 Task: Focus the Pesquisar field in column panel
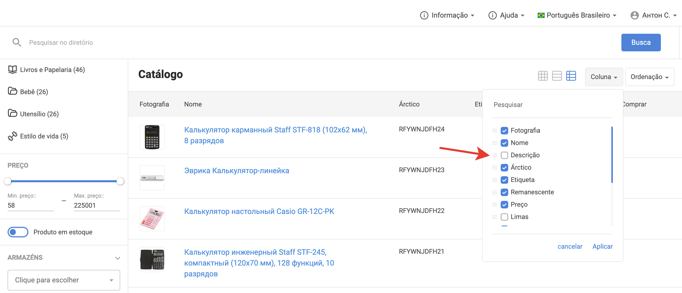[552, 105]
